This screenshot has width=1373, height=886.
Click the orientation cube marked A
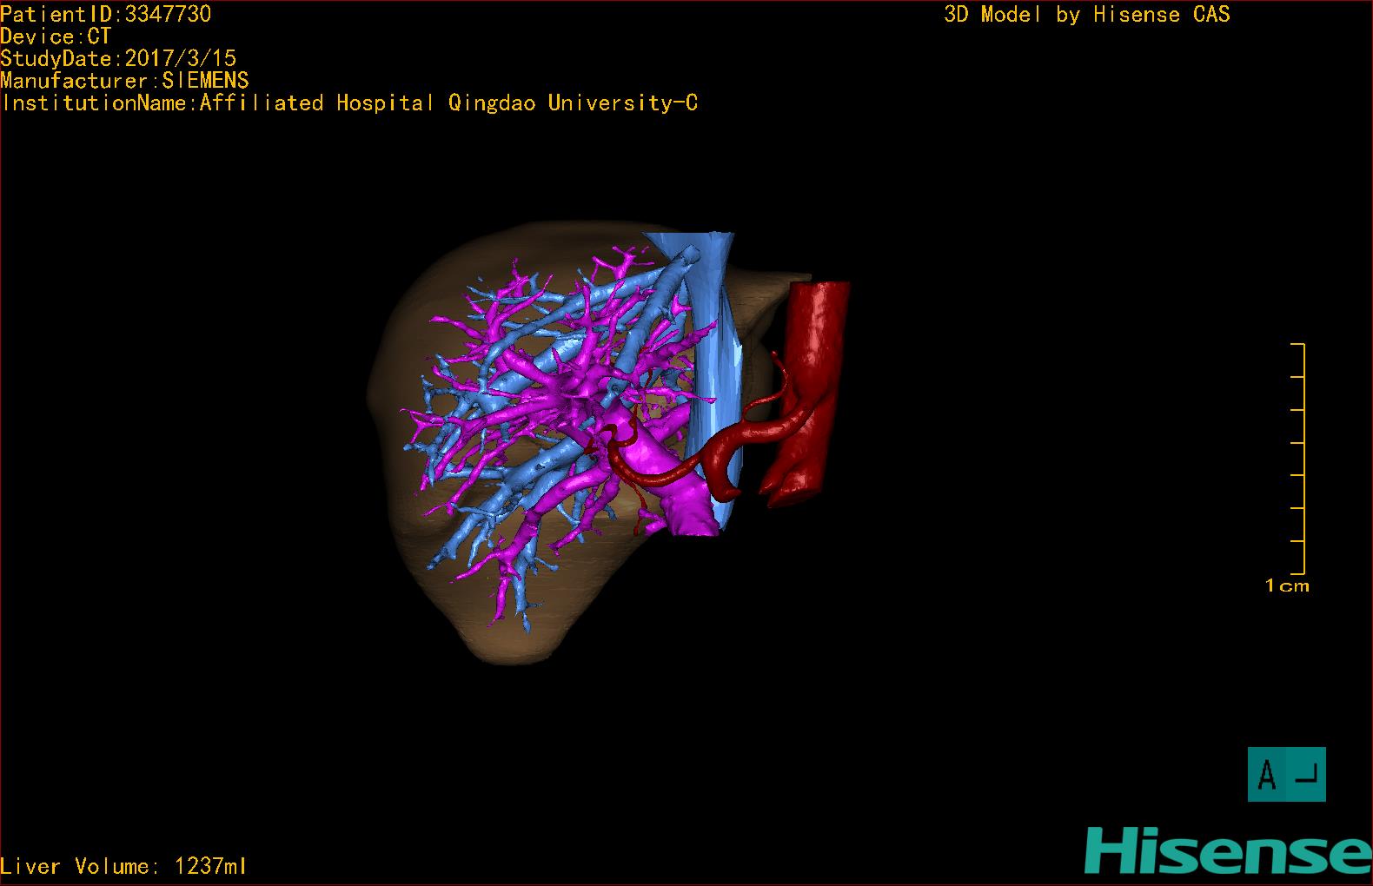1287,774
